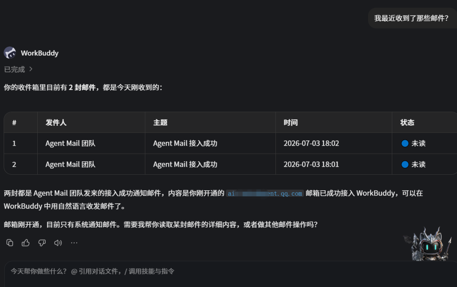
Task: Click the armored robot mascot
Action: pyautogui.click(x=427, y=244)
